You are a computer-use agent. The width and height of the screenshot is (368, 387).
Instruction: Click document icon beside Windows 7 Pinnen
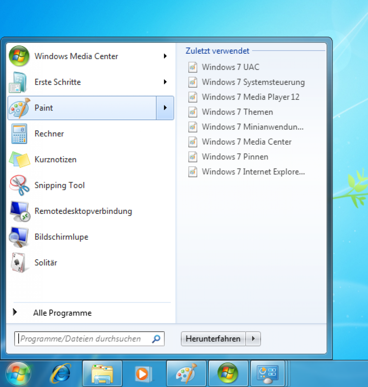pyautogui.click(x=193, y=157)
